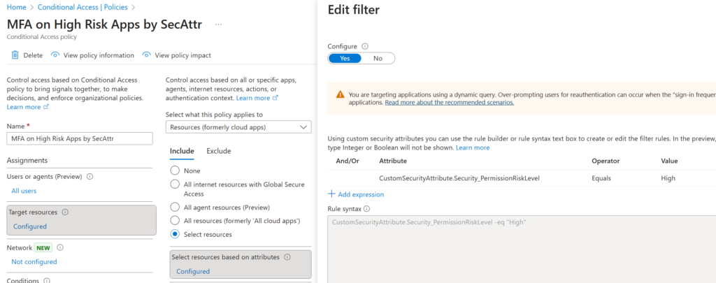
Task: Select the None radio button
Action: [x=175, y=170]
